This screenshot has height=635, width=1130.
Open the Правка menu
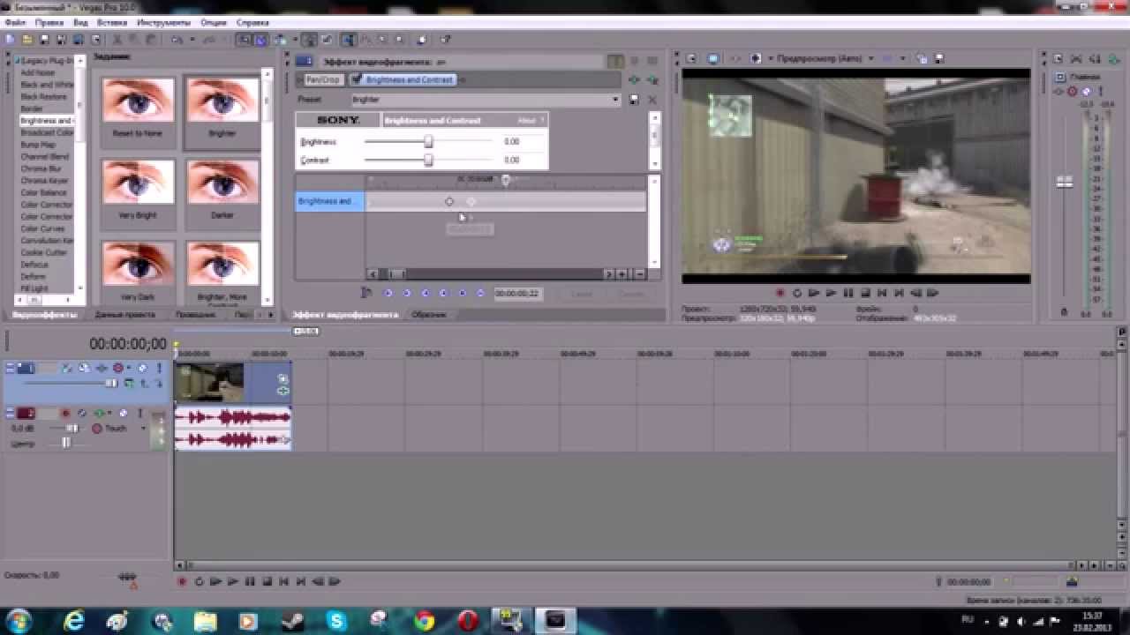pyautogui.click(x=49, y=22)
